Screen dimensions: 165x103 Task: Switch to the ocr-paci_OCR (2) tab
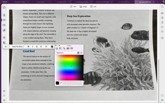tap(145, 2)
